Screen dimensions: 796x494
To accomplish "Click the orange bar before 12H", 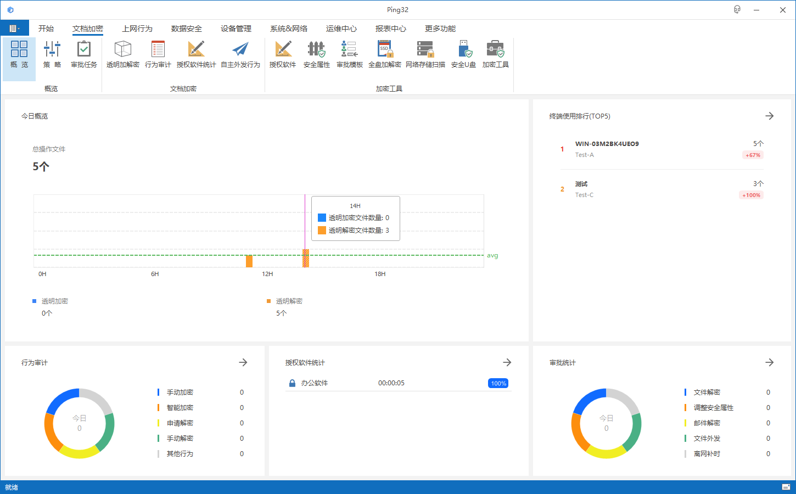I will [x=249, y=261].
